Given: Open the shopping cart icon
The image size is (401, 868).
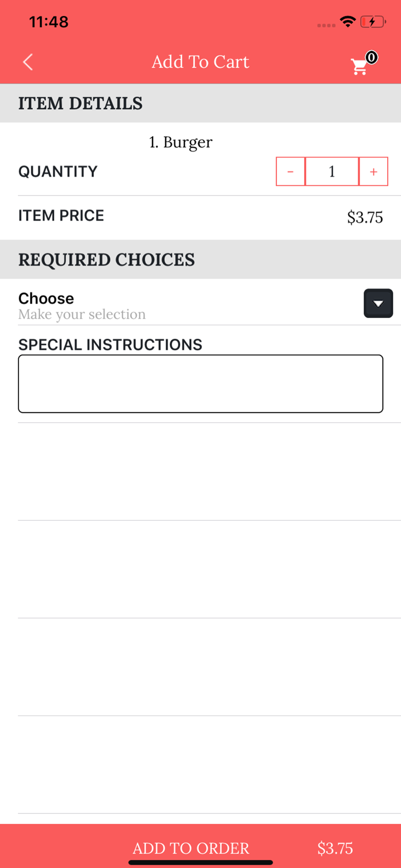Looking at the screenshot, I should point(359,67).
